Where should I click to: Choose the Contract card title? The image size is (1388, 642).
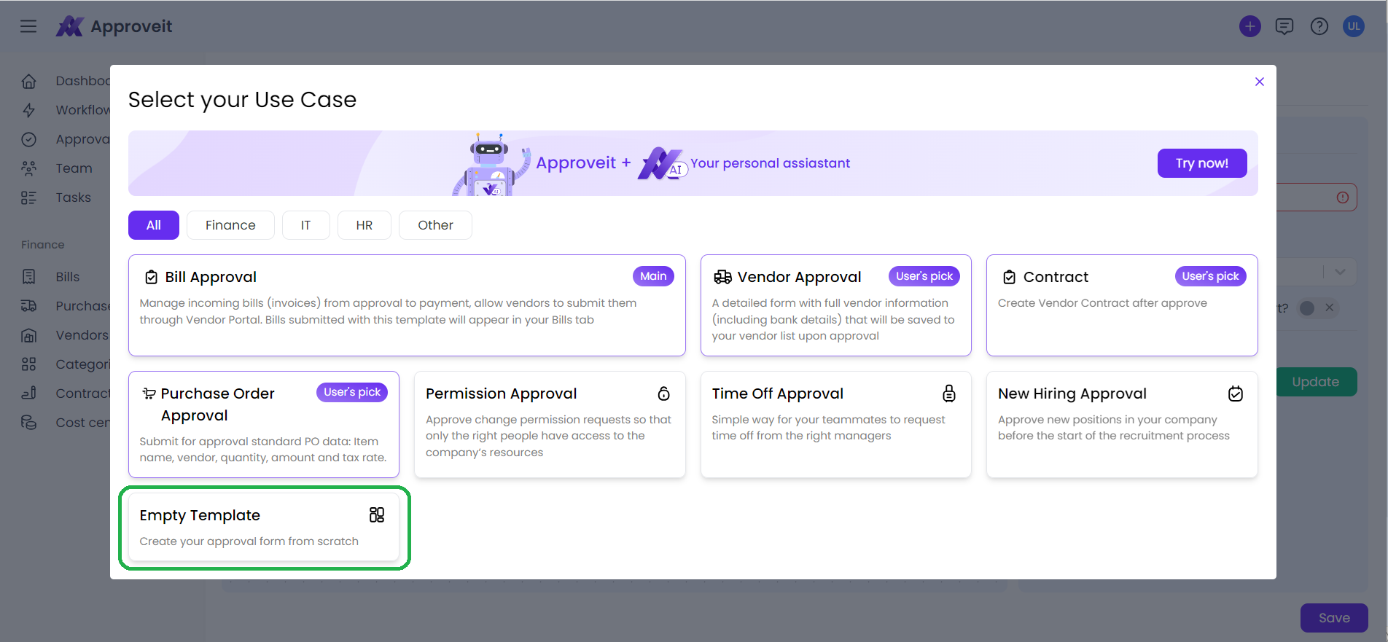(1056, 277)
